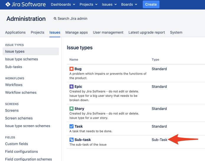Screen dimensions: 205x161
Task: Click the Search Jira admin field
Action: click(71, 19)
